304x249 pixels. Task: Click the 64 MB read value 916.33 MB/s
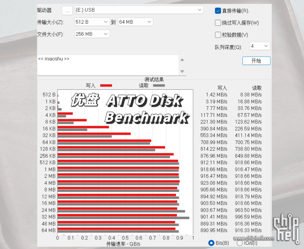[248, 230]
